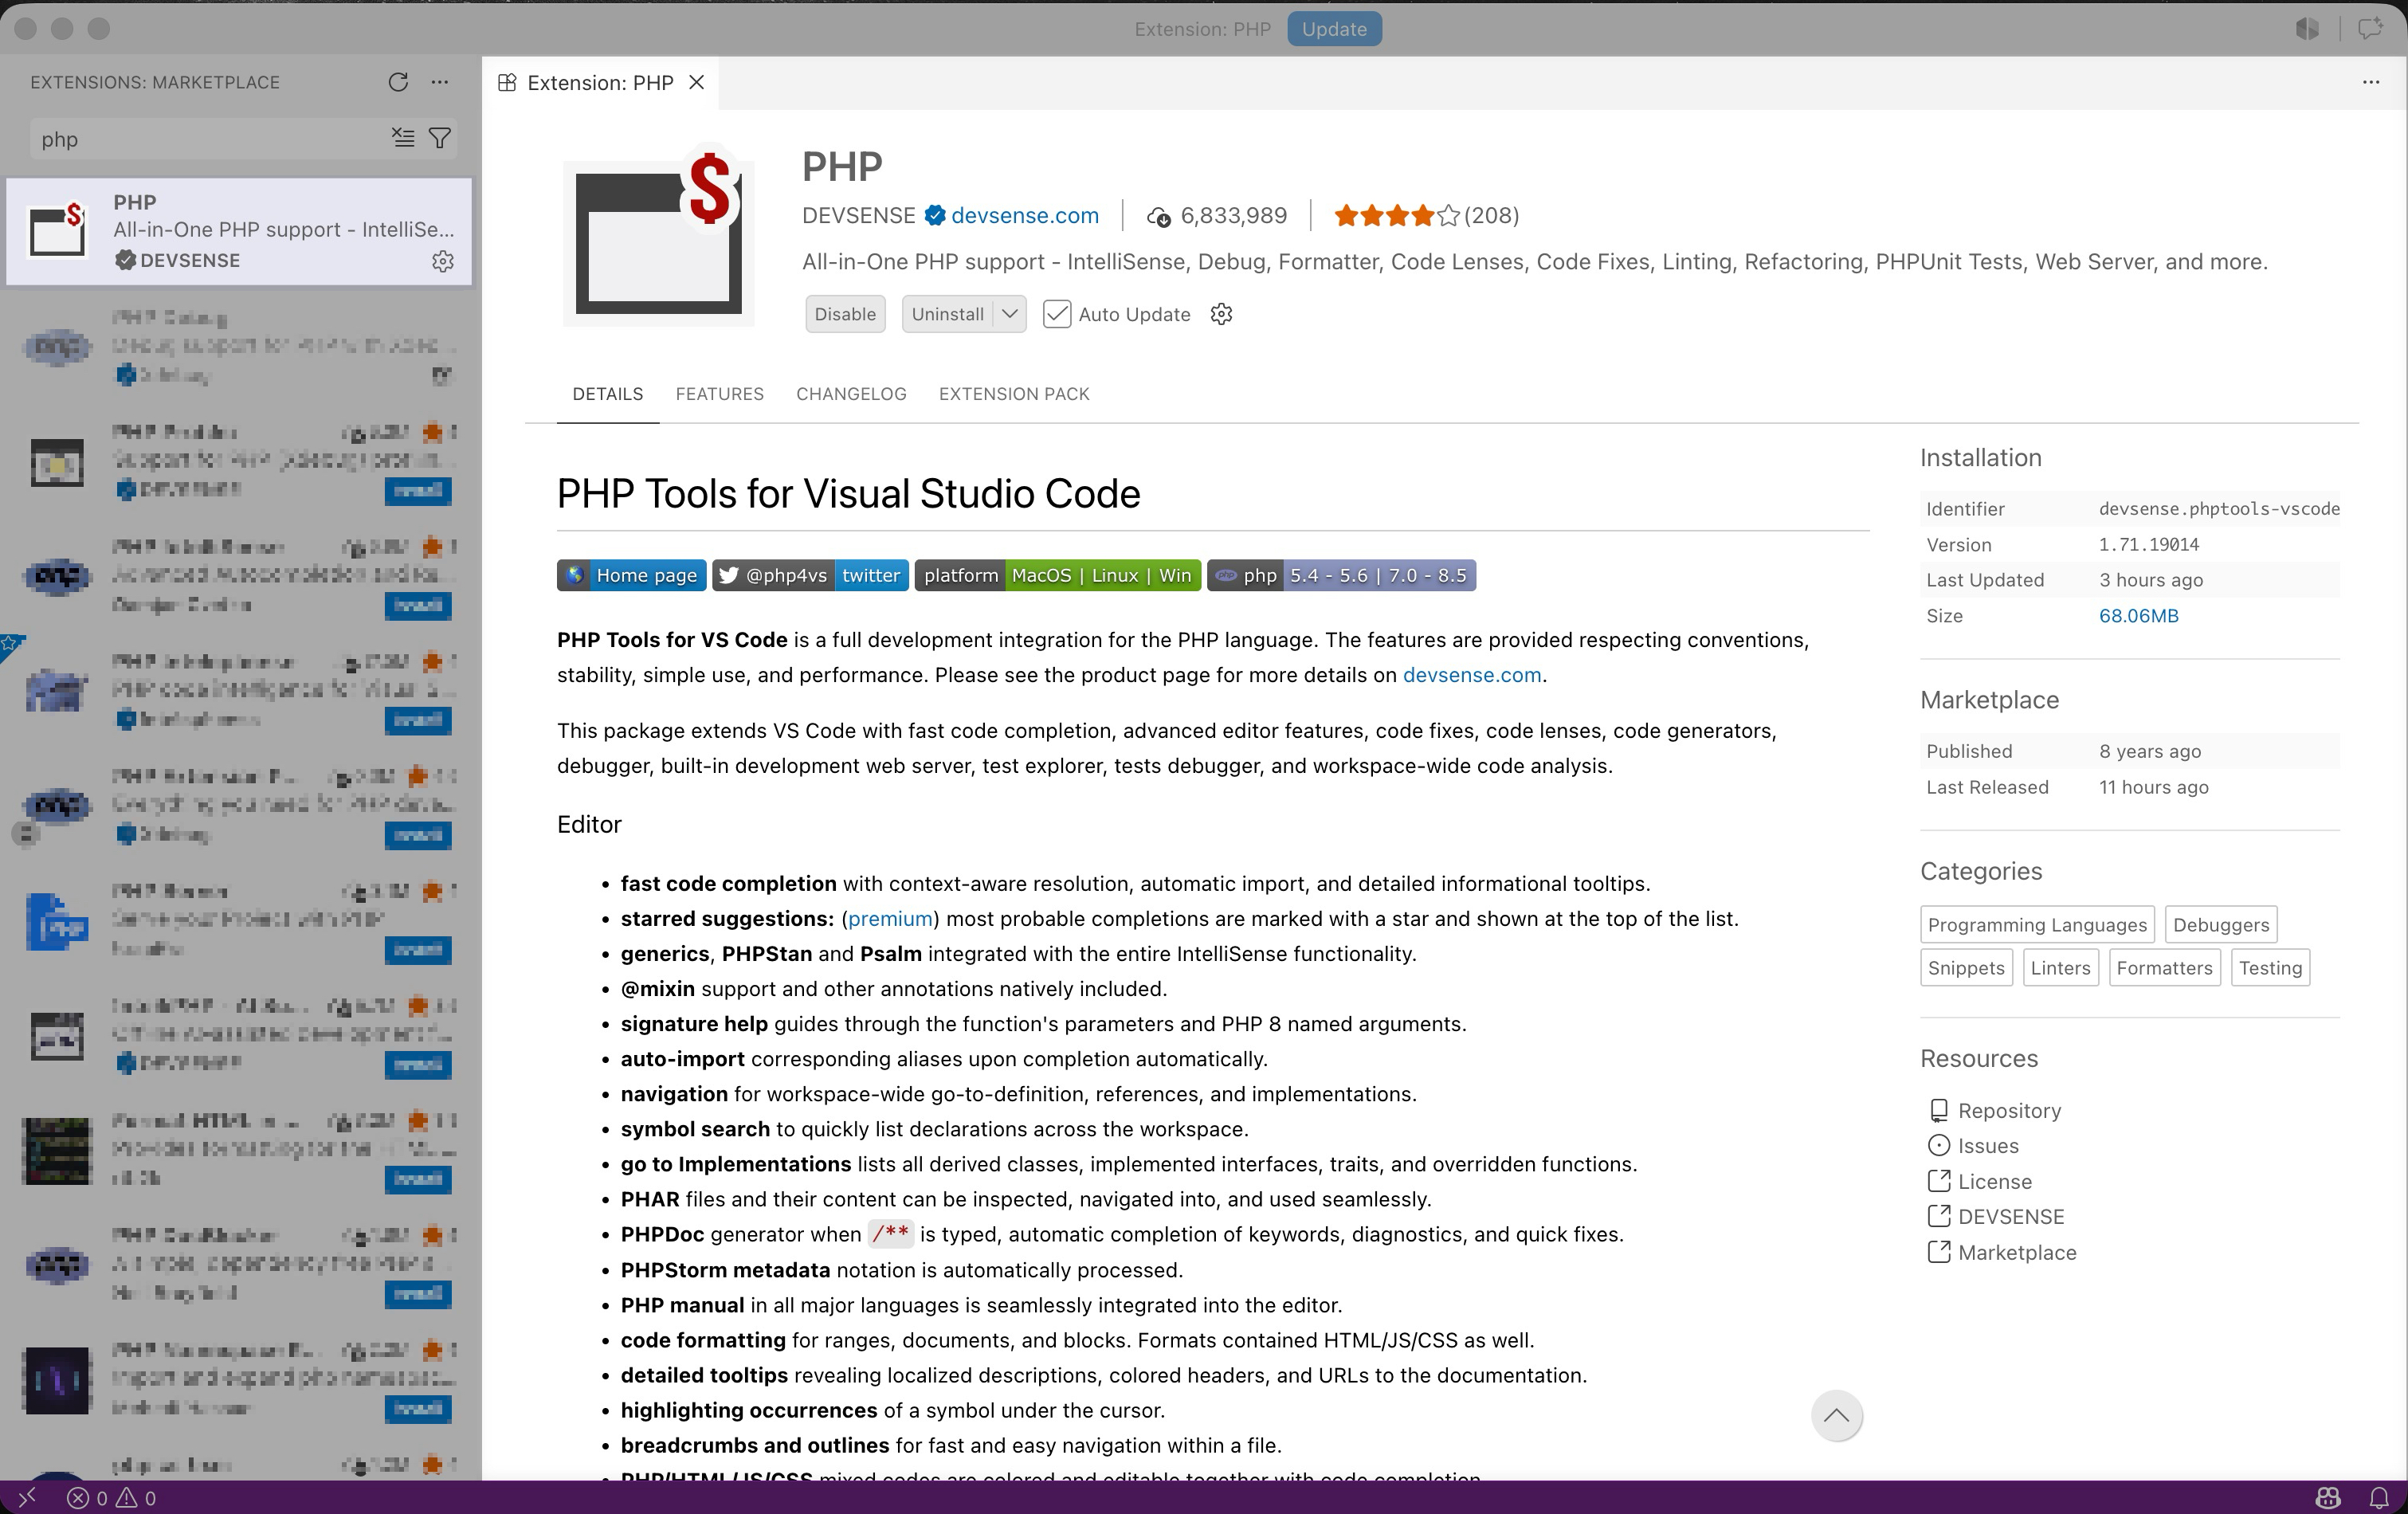Close the Extension: PHP tab
2408x1514 pixels.
tap(697, 82)
